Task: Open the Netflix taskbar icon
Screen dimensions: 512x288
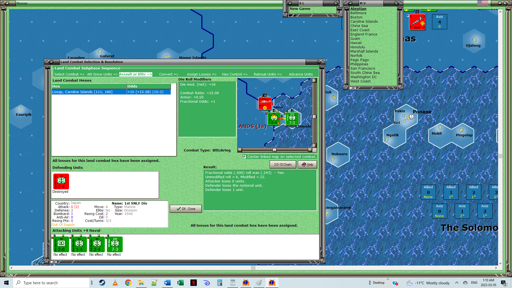Action: coord(194,283)
